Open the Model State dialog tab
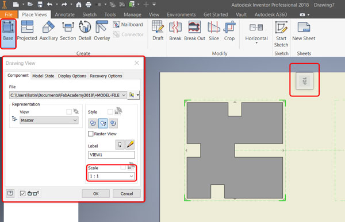The height and width of the screenshot is (222, 345). [x=43, y=76]
